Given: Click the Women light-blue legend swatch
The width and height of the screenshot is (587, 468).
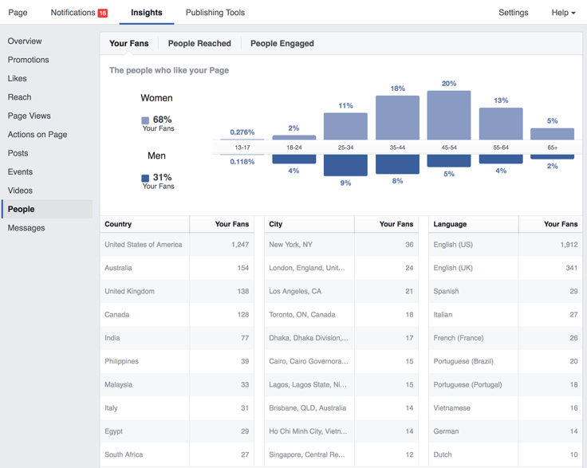Looking at the screenshot, I should pyautogui.click(x=145, y=120).
